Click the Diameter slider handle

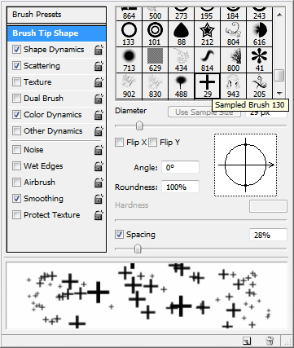139,126
